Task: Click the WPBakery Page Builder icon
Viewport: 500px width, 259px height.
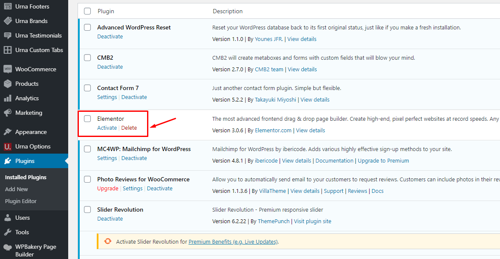Action: click(x=8, y=247)
